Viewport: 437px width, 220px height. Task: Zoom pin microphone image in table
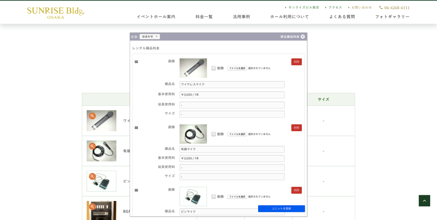[92, 176]
